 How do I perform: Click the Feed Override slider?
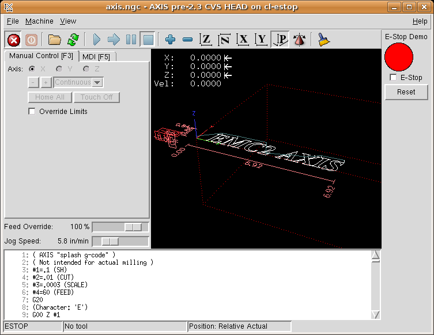[120, 227]
